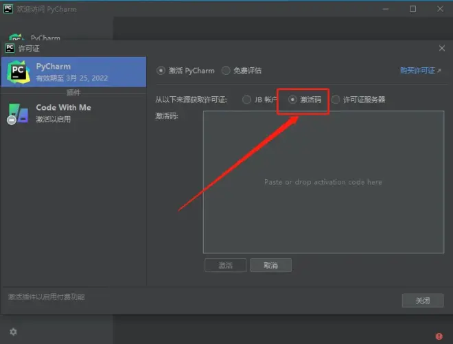Maximize the PyCharm welcome window
The height and width of the screenshot is (344, 453).
pos(413,9)
